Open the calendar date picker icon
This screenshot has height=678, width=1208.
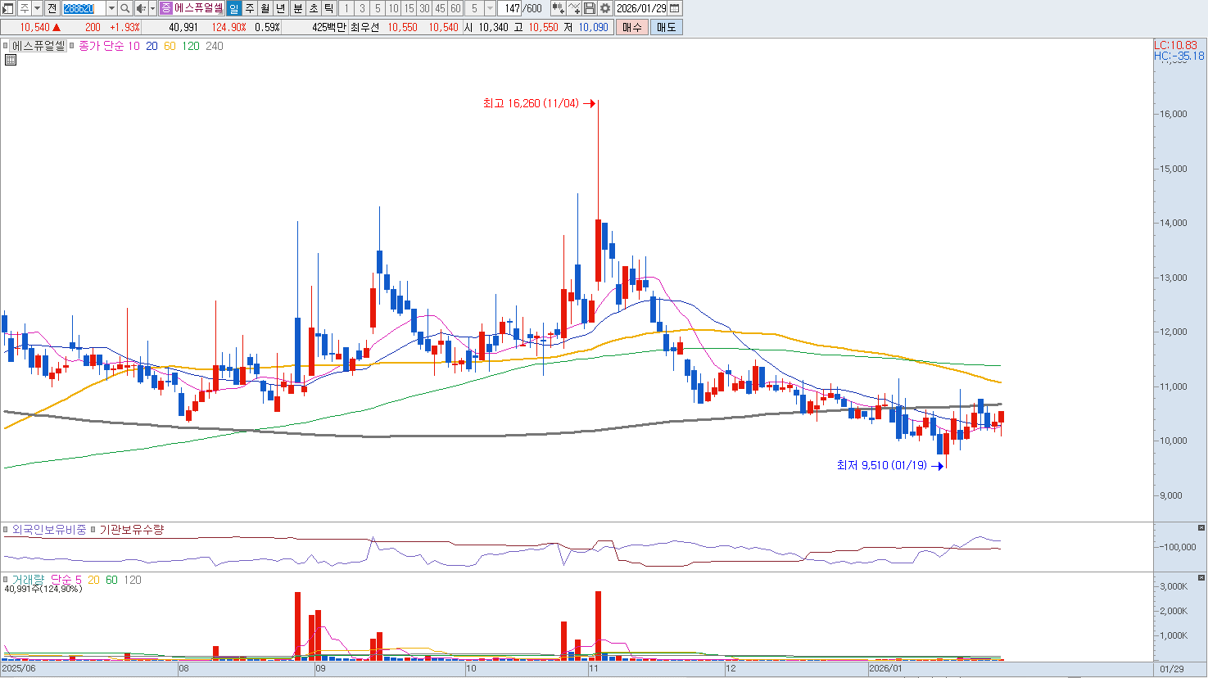click(675, 8)
